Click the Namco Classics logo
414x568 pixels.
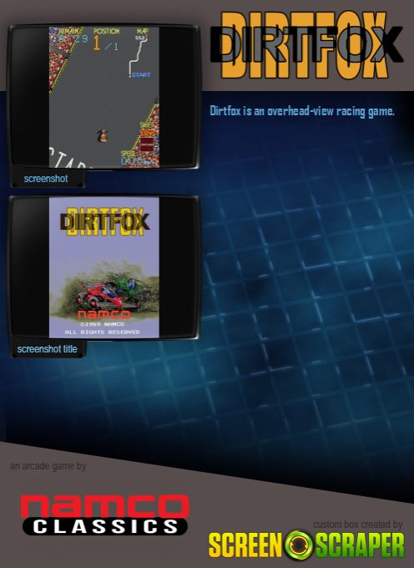(104, 515)
